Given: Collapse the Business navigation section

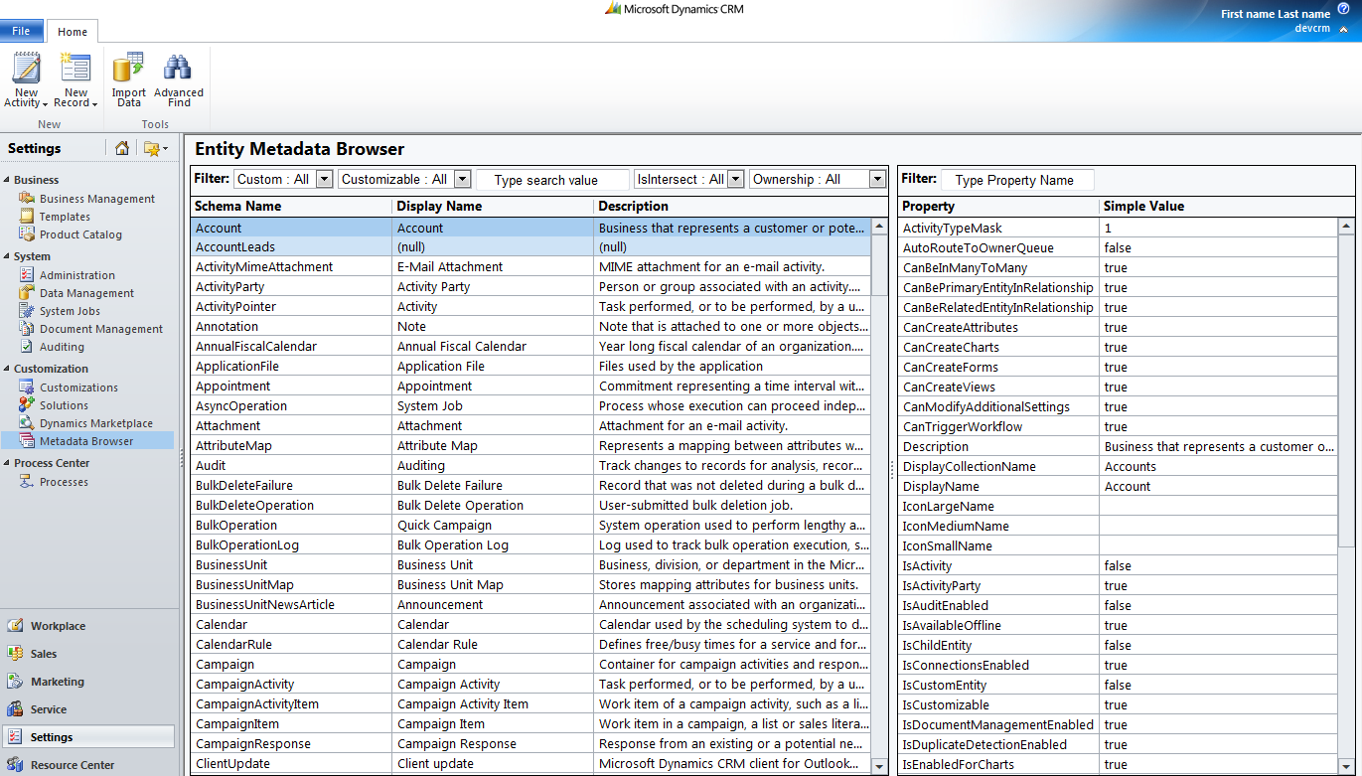Looking at the screenshot, I should (6, 180).
